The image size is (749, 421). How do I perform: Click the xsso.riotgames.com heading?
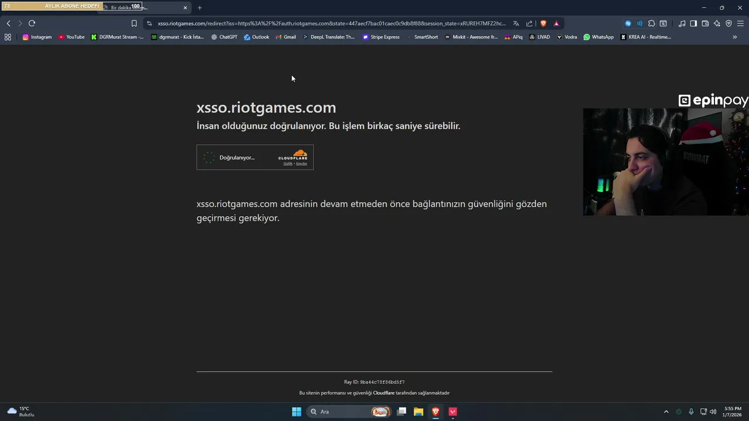pyautogui.click(x=266, y=108)
